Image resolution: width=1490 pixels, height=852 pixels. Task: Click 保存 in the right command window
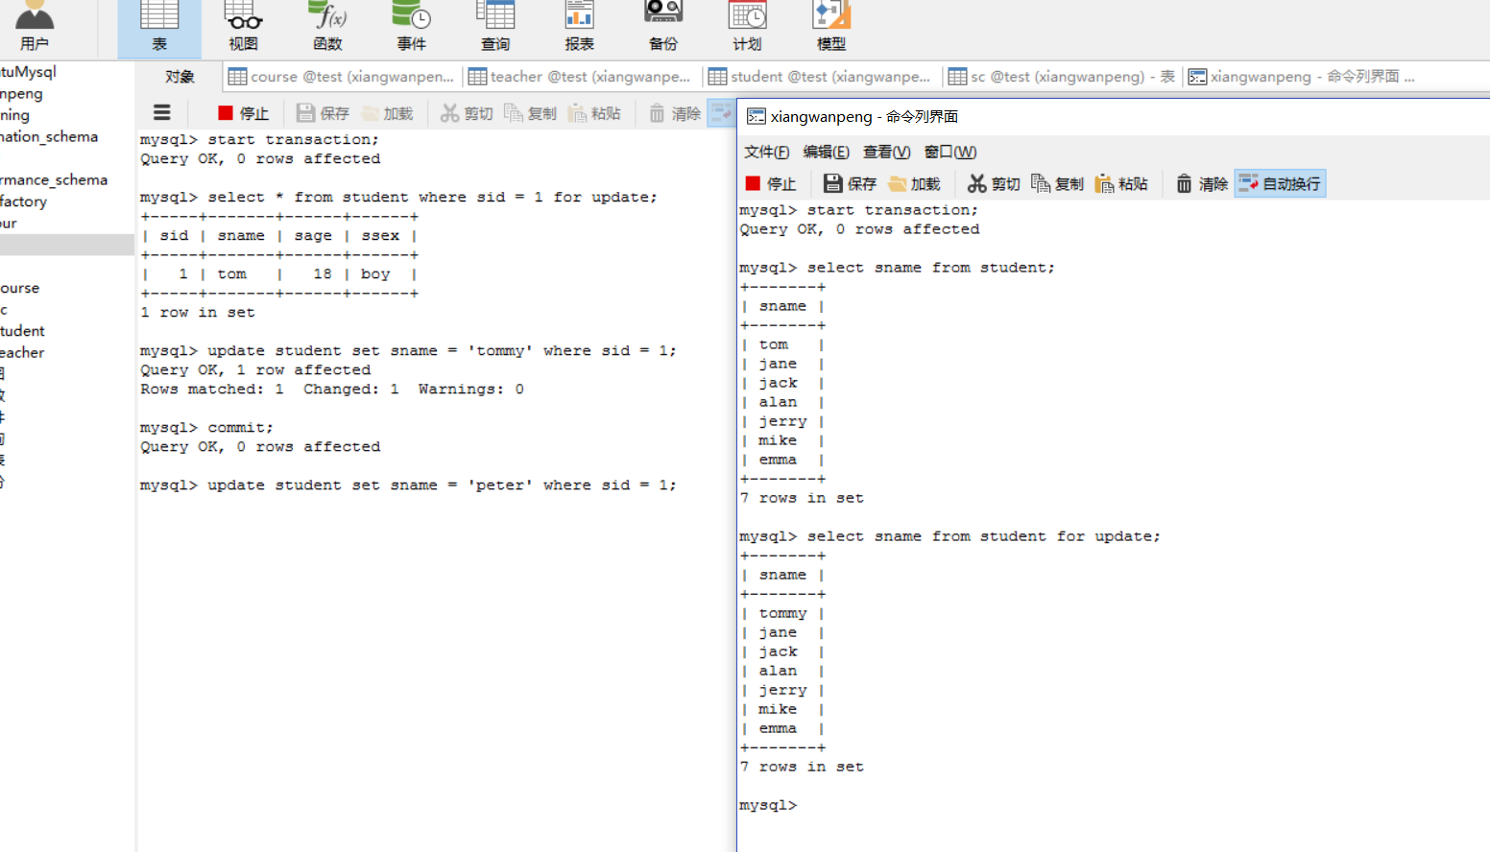pyautogui.click(x=851, y=183)
